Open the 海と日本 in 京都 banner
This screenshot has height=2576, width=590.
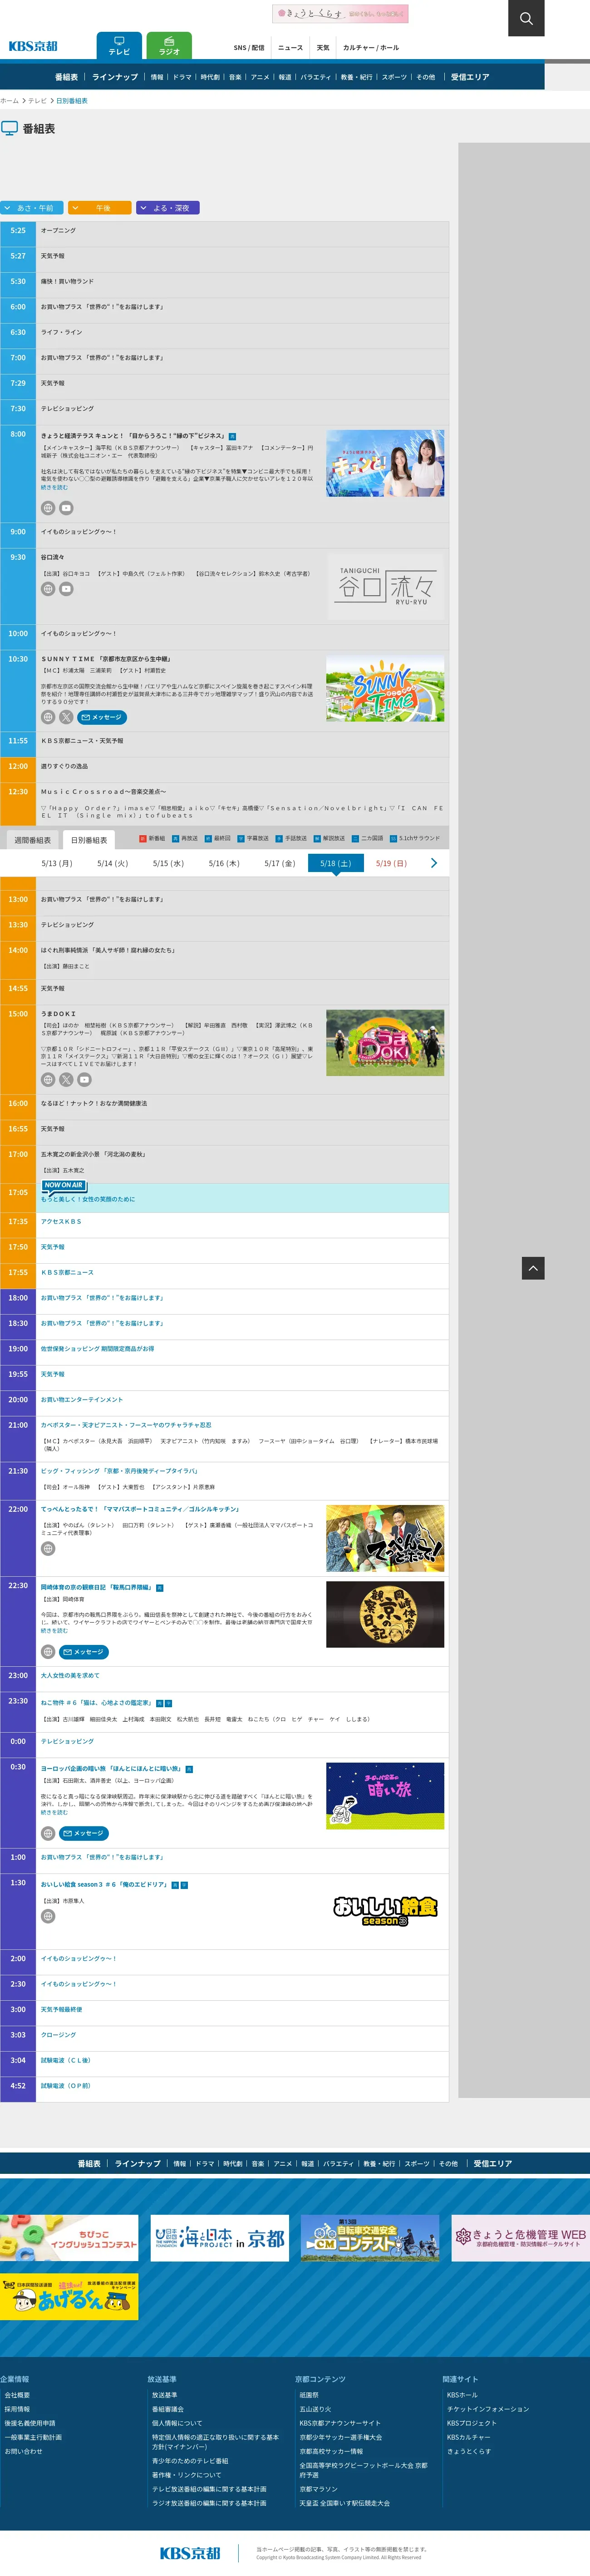pyautogui.click(x=220, y=2238)
